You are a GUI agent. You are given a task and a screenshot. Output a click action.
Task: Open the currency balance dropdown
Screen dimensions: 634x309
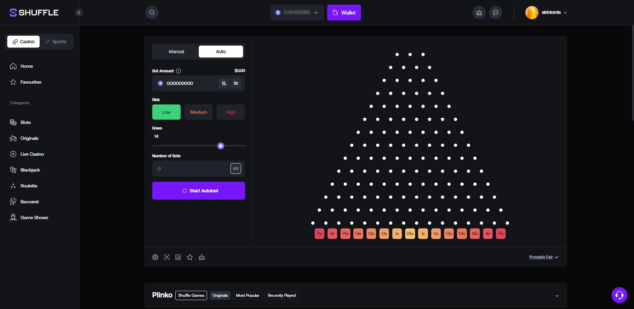(x=297, y=13)
